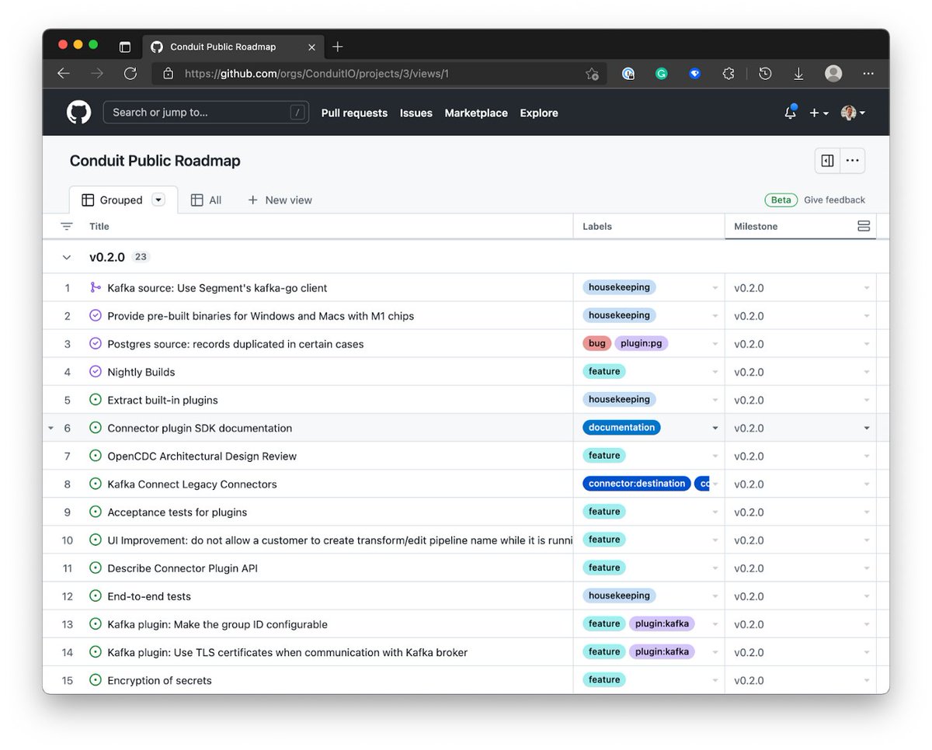The width and height of the screenshot is (932, 750).
Task: Click the blue shield extension icon
Action: (x=695, y=74)
